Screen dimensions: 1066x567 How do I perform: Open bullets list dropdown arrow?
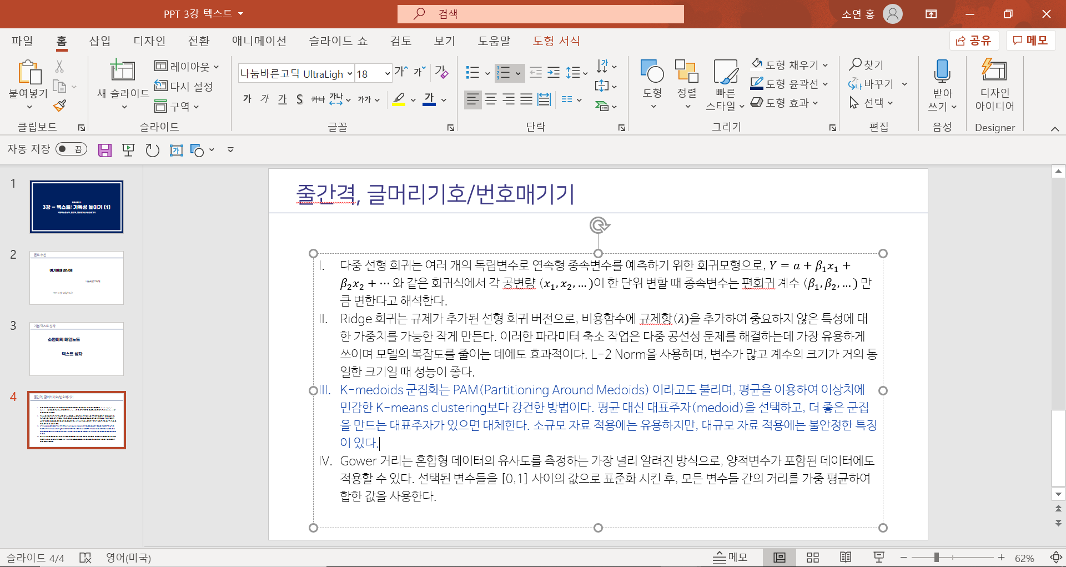click(x=487, y=73)
